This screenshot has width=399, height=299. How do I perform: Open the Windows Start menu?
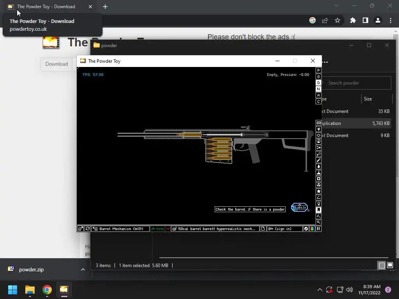[13, 290]
